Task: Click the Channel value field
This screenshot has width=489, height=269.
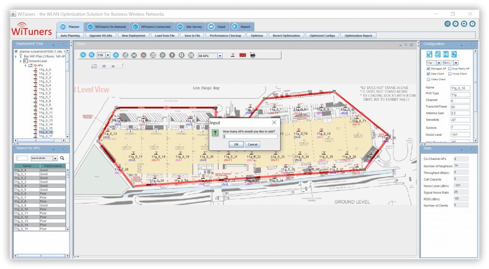Action: click(461, 101)
